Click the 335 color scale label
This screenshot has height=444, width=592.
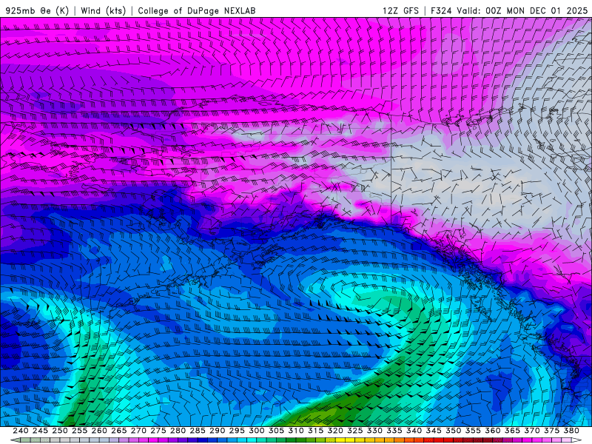pos(394,431)
